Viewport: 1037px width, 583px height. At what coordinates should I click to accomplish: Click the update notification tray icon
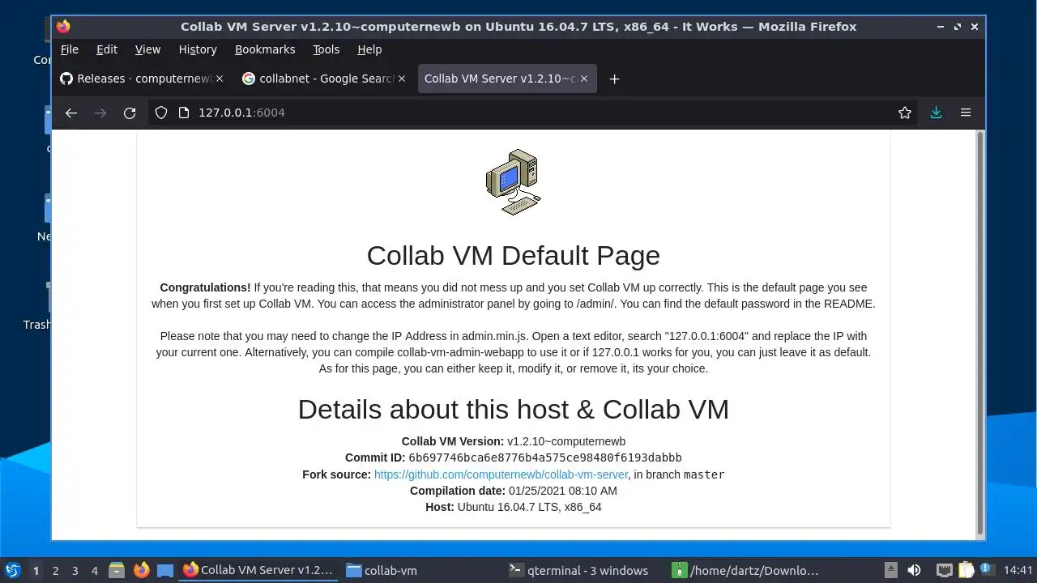pyautogui.click(x=988, y=570)
